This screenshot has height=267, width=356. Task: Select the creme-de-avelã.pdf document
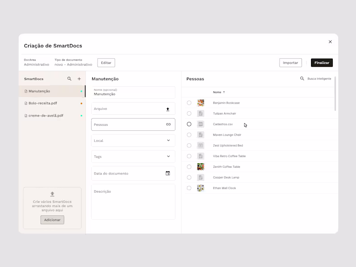click(45, 115)
